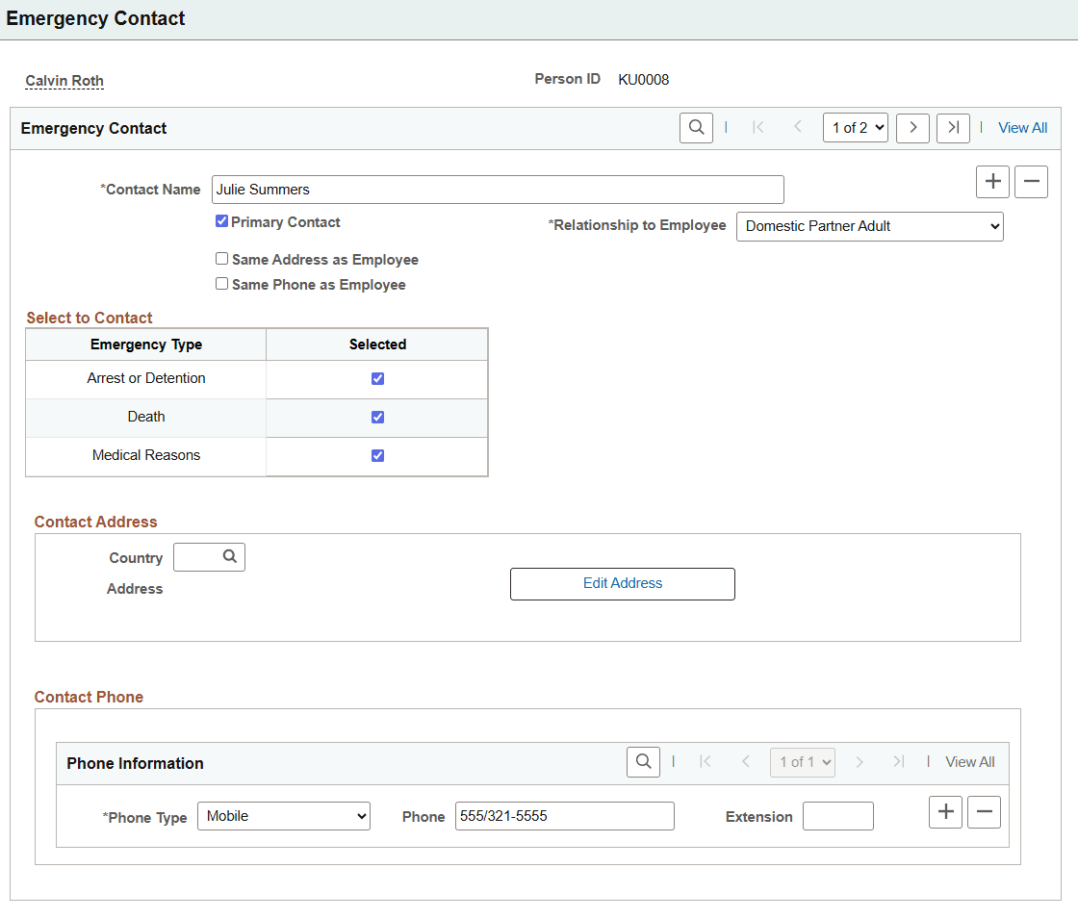
Task: Click the Death row label
Action: coord(145,417)
